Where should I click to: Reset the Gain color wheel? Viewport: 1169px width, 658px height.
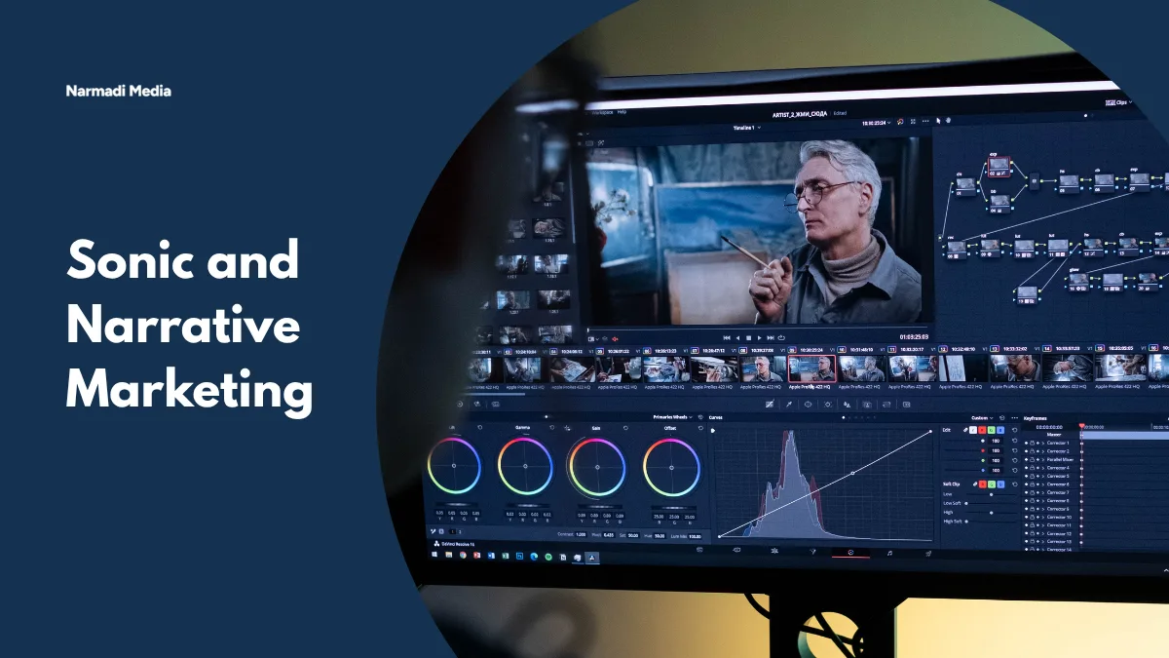click(625, 428)
